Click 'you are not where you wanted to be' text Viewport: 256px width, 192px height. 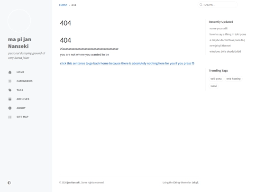point(84,55)
